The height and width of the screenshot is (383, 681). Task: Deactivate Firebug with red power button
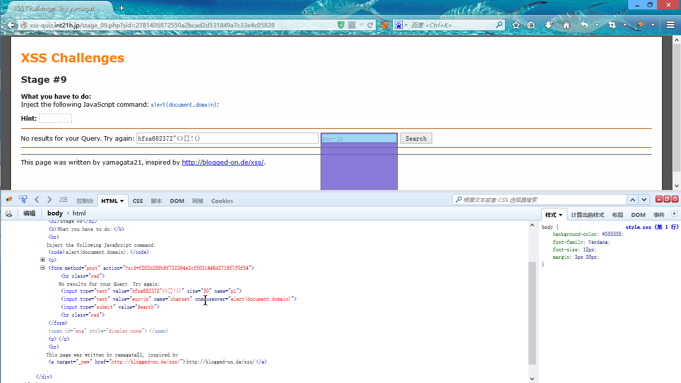675,199
